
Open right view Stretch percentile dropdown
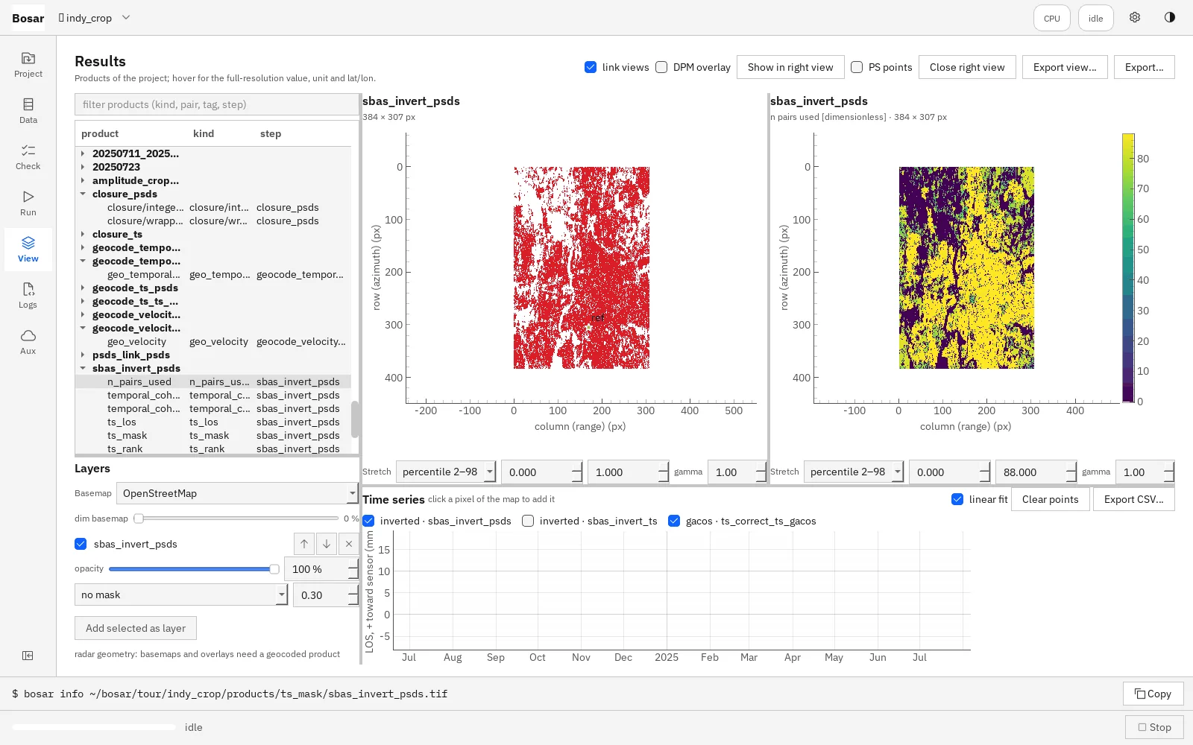(x=854, y=472)
